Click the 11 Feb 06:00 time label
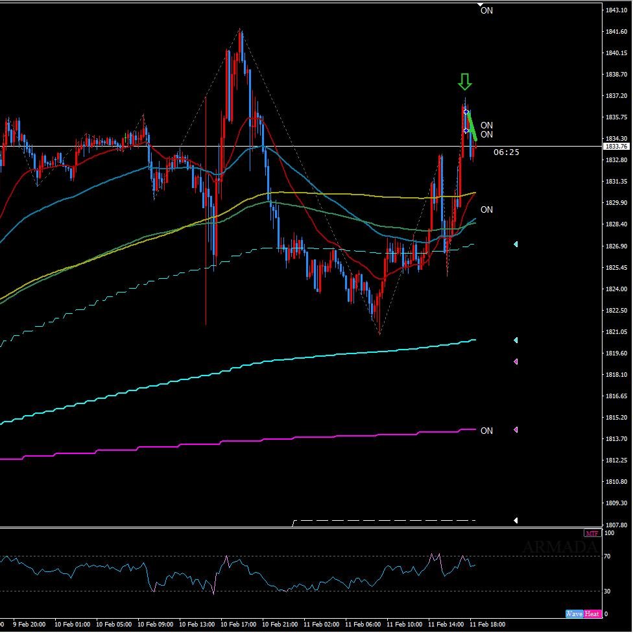Image resolution: width=633 pixels, height=633 pixels. [363, 624]
